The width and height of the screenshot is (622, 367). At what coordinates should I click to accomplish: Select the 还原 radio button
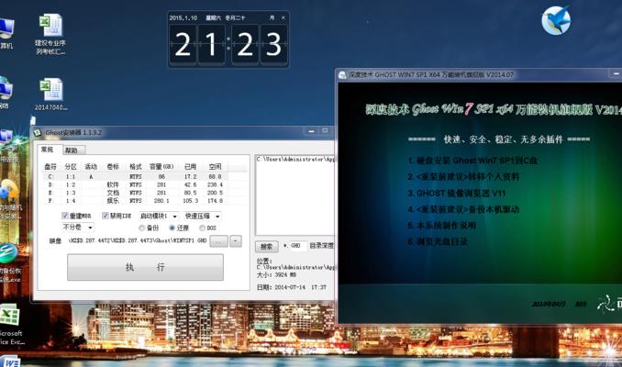click(x=172, y=228)
